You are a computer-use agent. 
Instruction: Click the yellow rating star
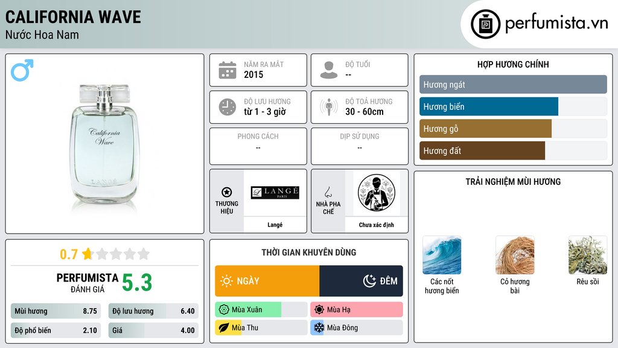click(x=88, y=254)
